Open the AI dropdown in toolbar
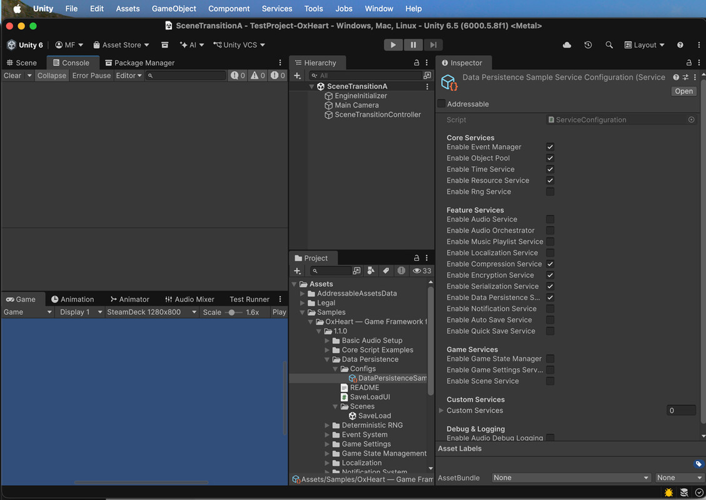Viewport: 706px width, 500px height. click(x=192, y=45)
